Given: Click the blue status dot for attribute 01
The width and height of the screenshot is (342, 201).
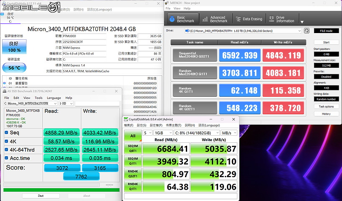Looking at the screenshot, I should 4,83.
